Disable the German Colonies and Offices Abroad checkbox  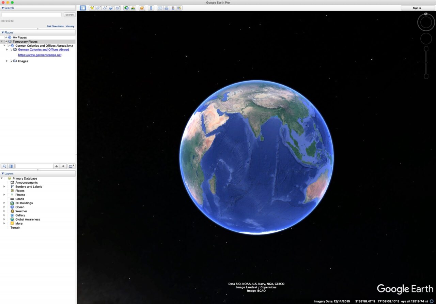[11, 49]
